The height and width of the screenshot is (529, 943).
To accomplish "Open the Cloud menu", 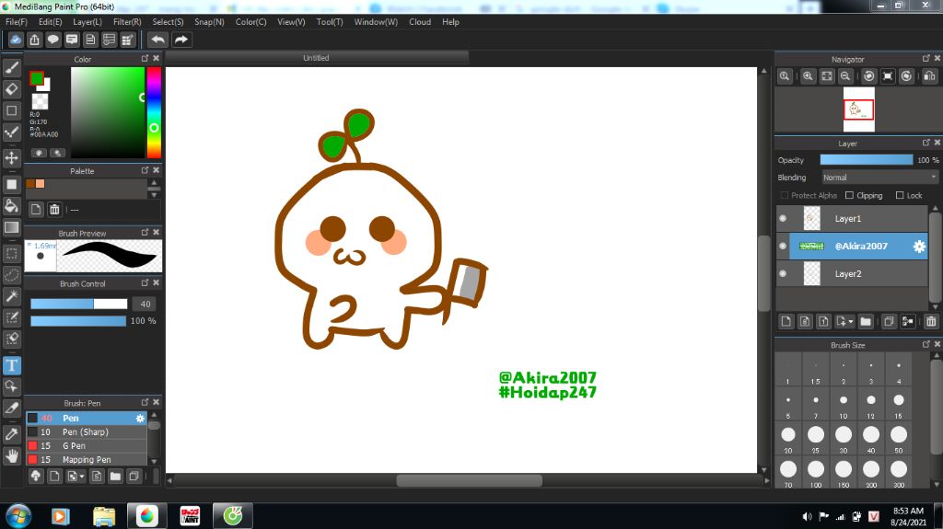I will [x=420, y=22].
